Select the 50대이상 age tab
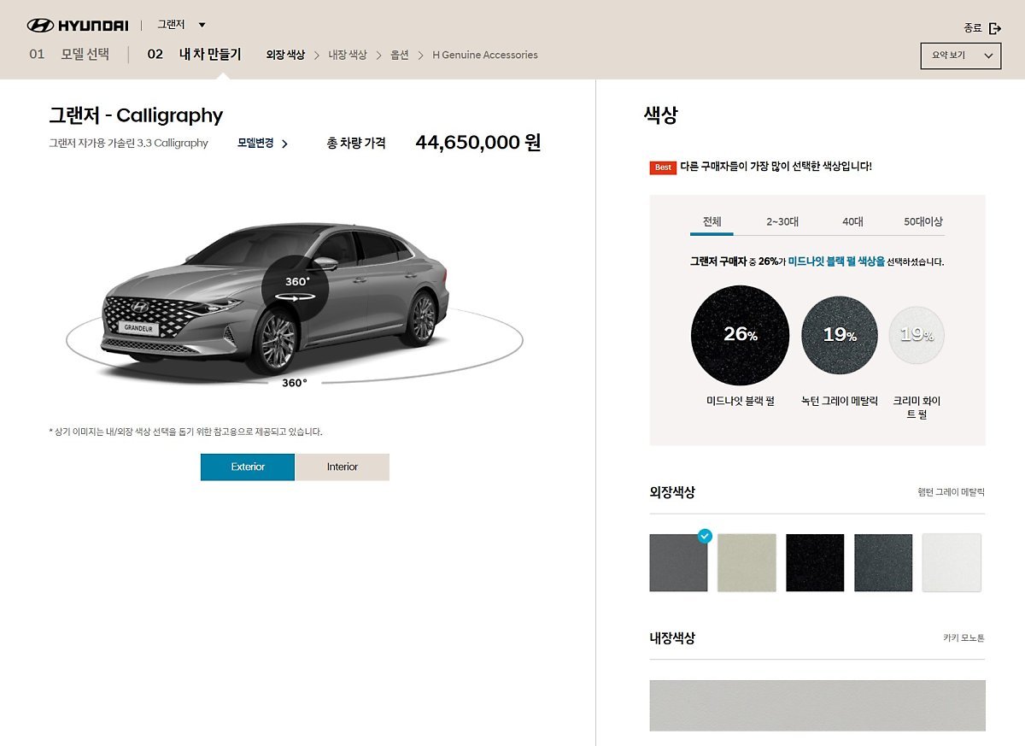Image resolution: width=1025 pixels, height=746 pixels. tap(923, 221)
